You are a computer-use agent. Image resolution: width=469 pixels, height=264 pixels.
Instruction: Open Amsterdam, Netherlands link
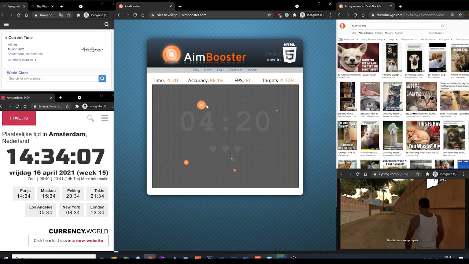click(25, 54)
